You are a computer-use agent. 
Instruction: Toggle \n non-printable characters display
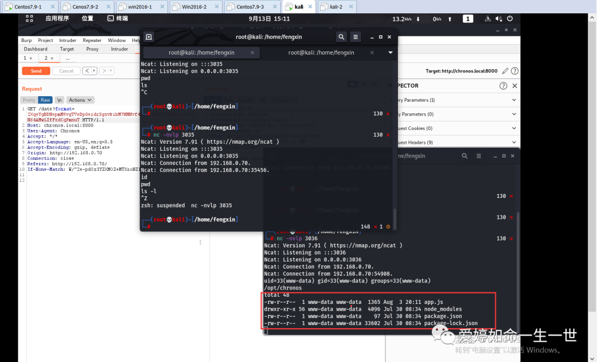pyautogui.click(x=59, y=100)
